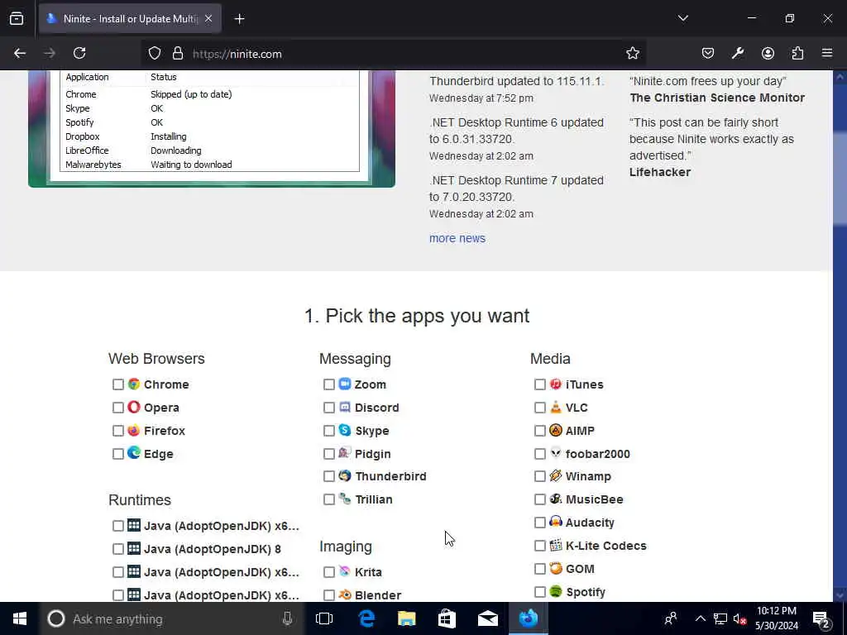Click the Audacity headphones icon
The height and width of the screenshot is (635, 847).
[x=556, y=523]
